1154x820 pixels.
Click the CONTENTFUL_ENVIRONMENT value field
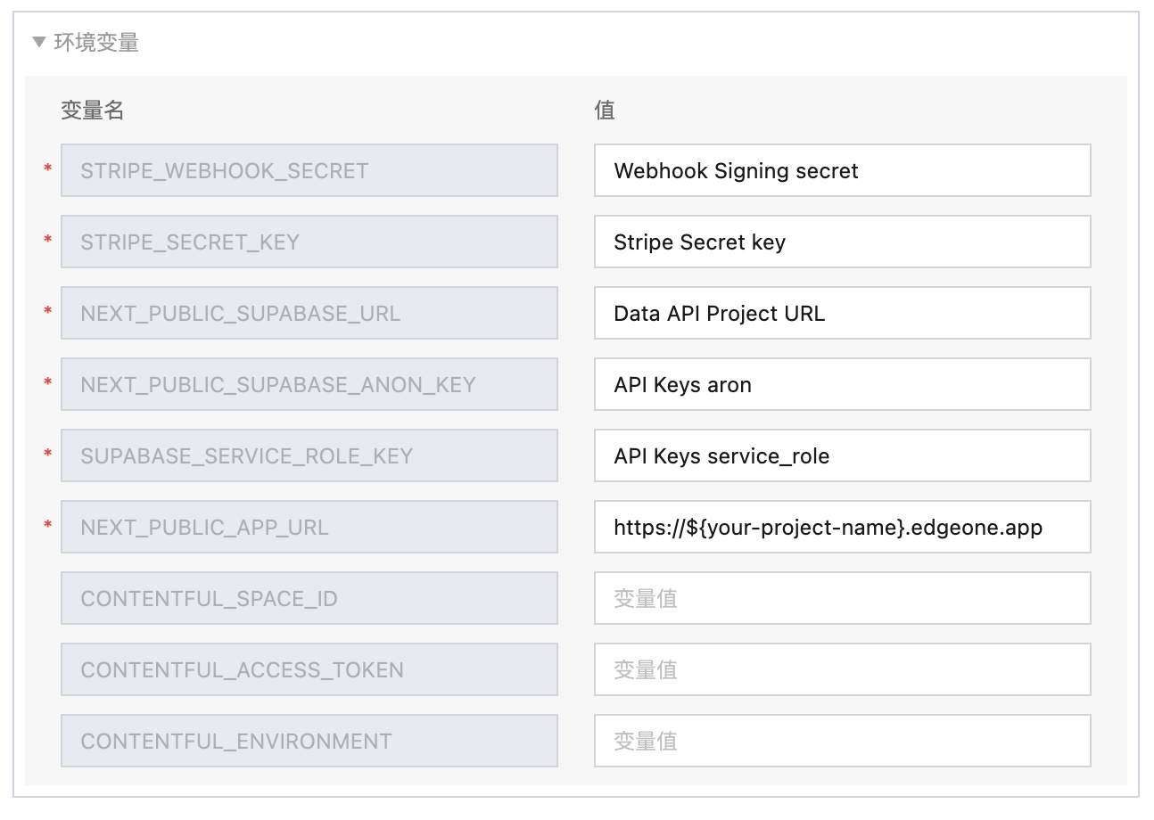(842, 741)
